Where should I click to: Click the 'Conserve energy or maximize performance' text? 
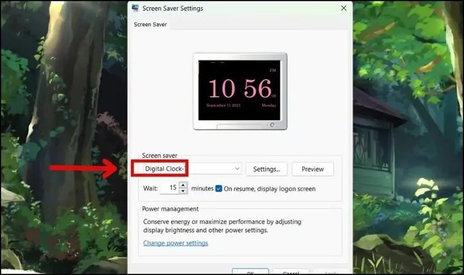click(222, 226)
